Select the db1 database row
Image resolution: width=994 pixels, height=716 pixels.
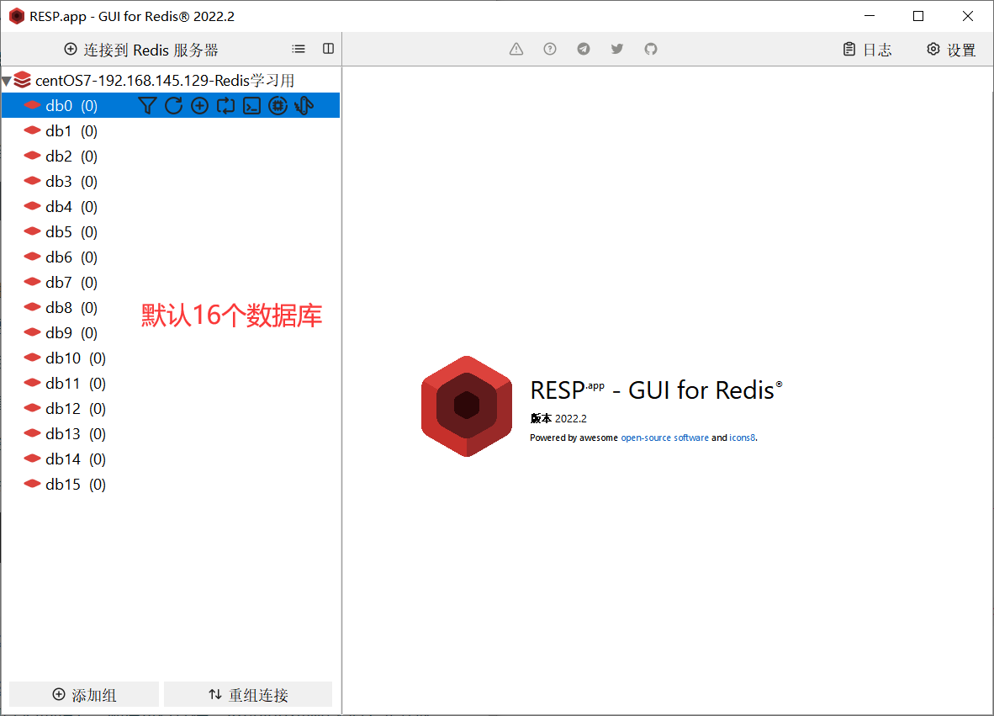click(171, 130)
